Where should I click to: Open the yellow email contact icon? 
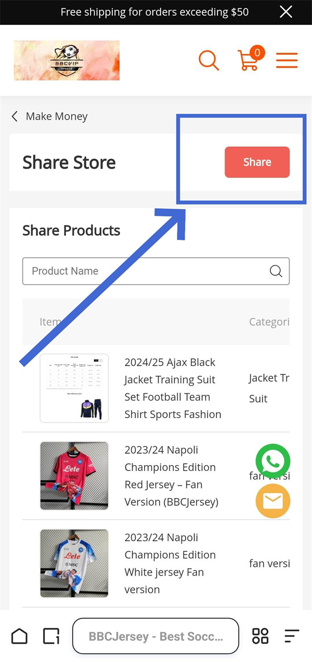click(273, 501)
